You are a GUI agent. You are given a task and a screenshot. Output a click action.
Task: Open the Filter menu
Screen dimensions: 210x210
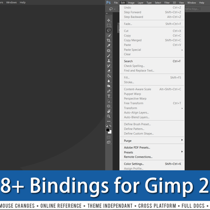pos(167,3)
